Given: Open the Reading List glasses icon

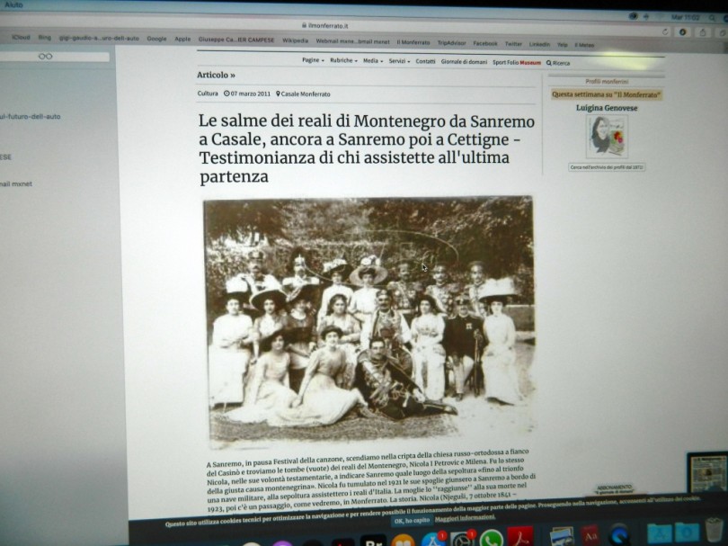Looking at the screenshot, I should (45, 56).
